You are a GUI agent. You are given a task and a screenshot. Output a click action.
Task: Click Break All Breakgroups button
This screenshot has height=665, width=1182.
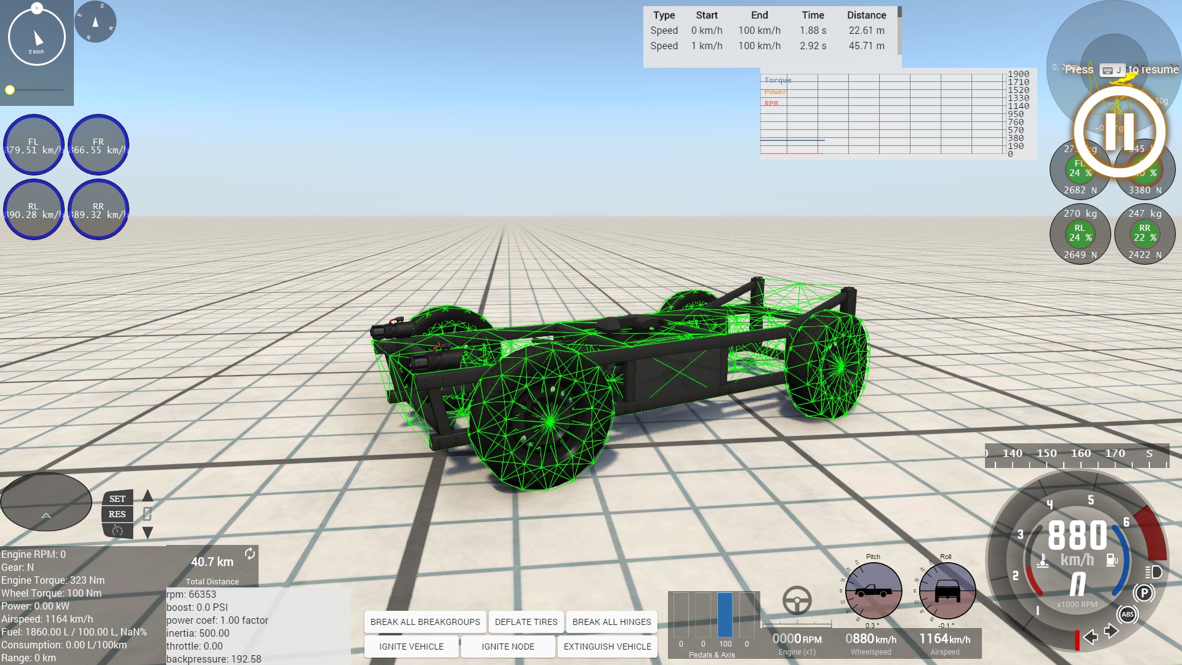tap(425, 622)
